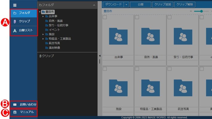Collapse side panel with left arrow handle
The height and width of the screenshot is (119, 212).
(x=100, y=56)
